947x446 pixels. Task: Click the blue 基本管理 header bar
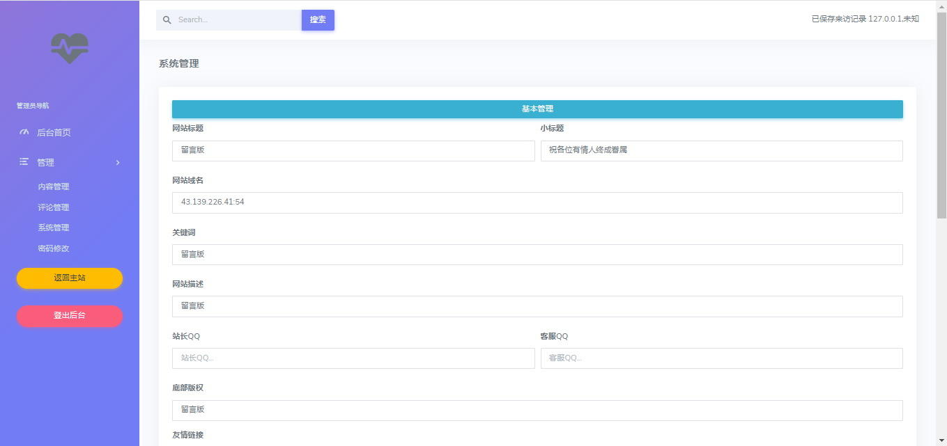tap(537, 109)
